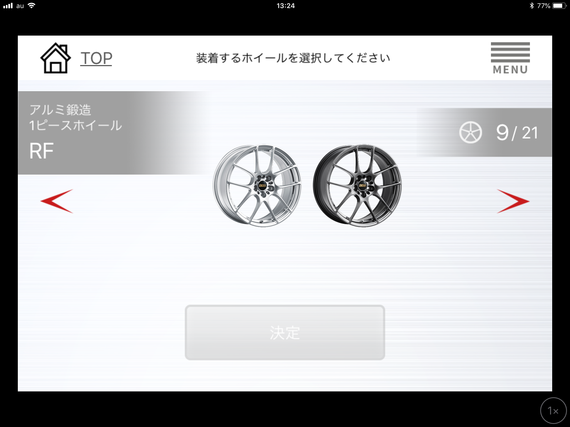Image resolution: width=570 pixels, height=427 pixels.
Task: Tap the battery indicator icon
Action: pyautogui.click(x=560, y=6)
